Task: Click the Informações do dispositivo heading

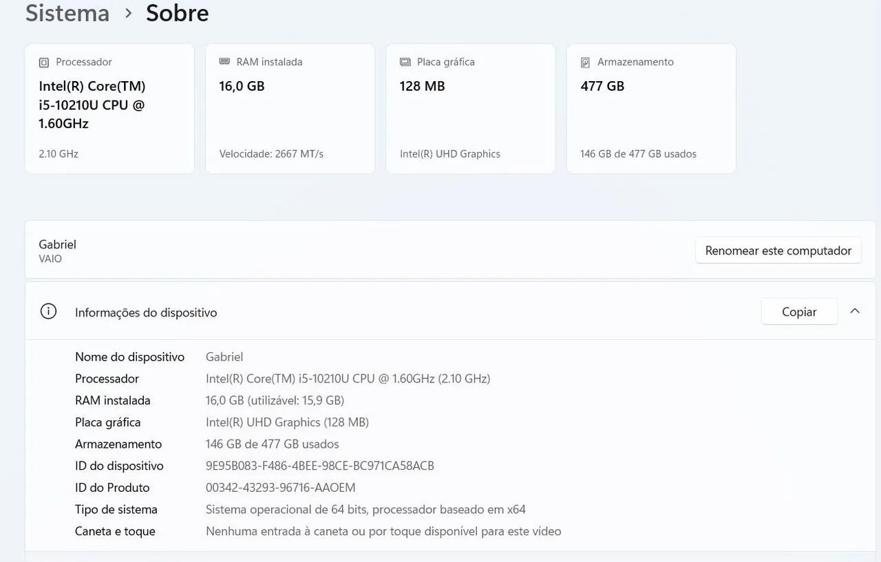Action: coord(146,312)
